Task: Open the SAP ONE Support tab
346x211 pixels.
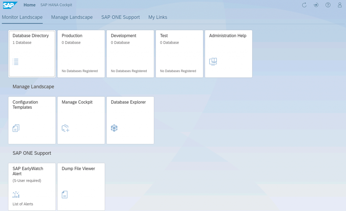Action: coord(120,17)
